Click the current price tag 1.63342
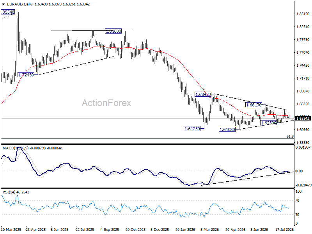Image resolution: width=312 pixels, height=234 pixels. [303, 119]
